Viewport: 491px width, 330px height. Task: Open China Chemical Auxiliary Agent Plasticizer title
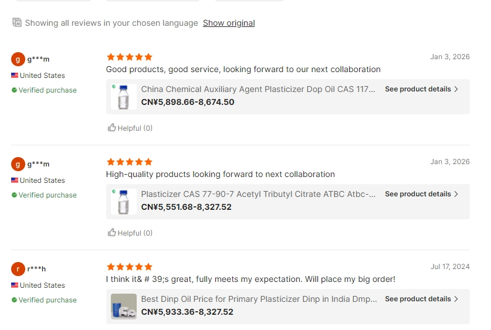(258, 89)
